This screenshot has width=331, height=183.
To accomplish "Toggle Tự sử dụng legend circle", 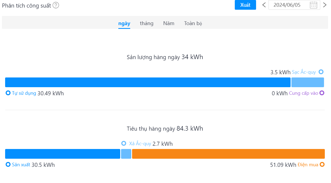I will (x=8, y=93).
